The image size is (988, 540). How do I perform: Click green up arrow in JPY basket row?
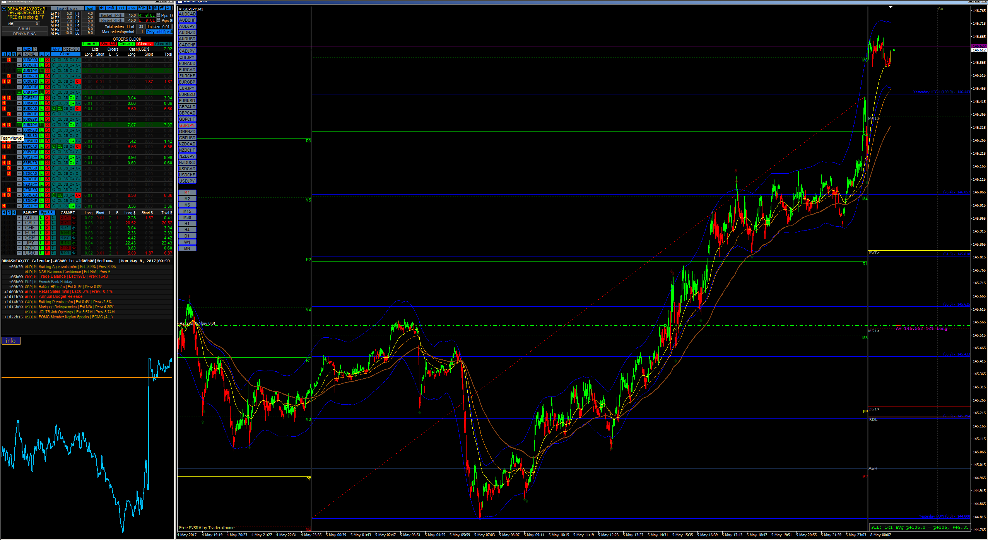[74, 243]
